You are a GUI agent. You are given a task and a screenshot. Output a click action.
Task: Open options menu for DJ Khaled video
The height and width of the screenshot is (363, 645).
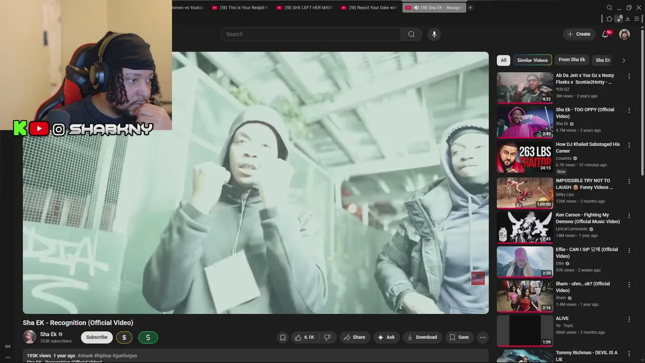[629, 145]
